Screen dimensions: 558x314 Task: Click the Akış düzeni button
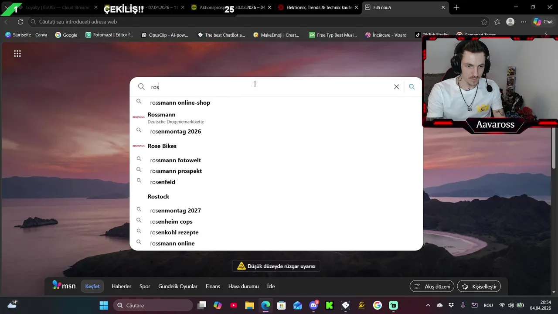pyautogui.click(x=432, y=287)
